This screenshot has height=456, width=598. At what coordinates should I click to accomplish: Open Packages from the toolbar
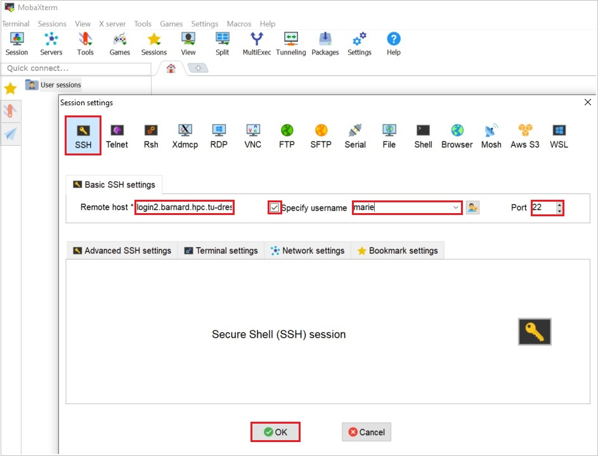[325, 44]
